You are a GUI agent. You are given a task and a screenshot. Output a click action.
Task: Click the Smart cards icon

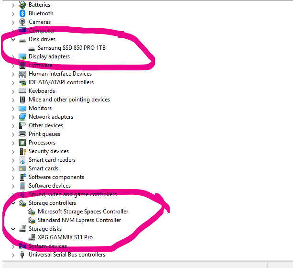22,168
